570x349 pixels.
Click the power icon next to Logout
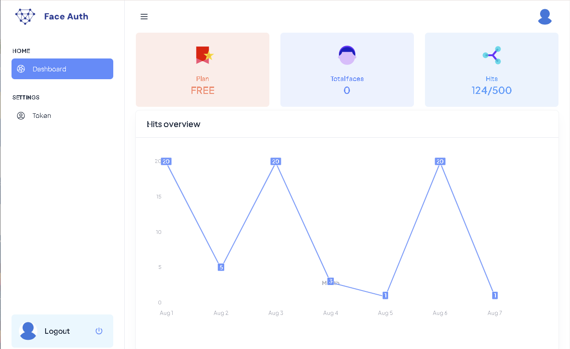(x=99, y=331)
